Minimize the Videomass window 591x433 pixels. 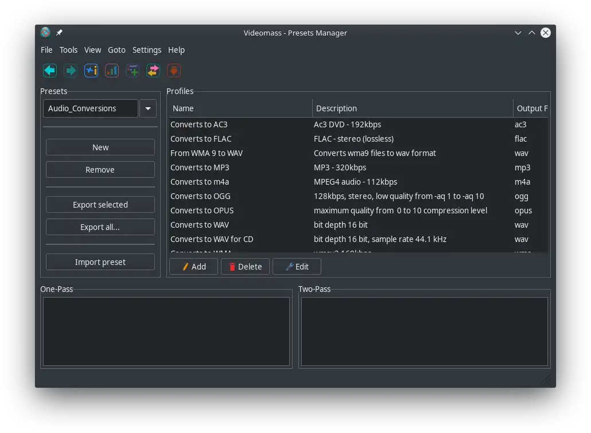click(x=518, y=33)
